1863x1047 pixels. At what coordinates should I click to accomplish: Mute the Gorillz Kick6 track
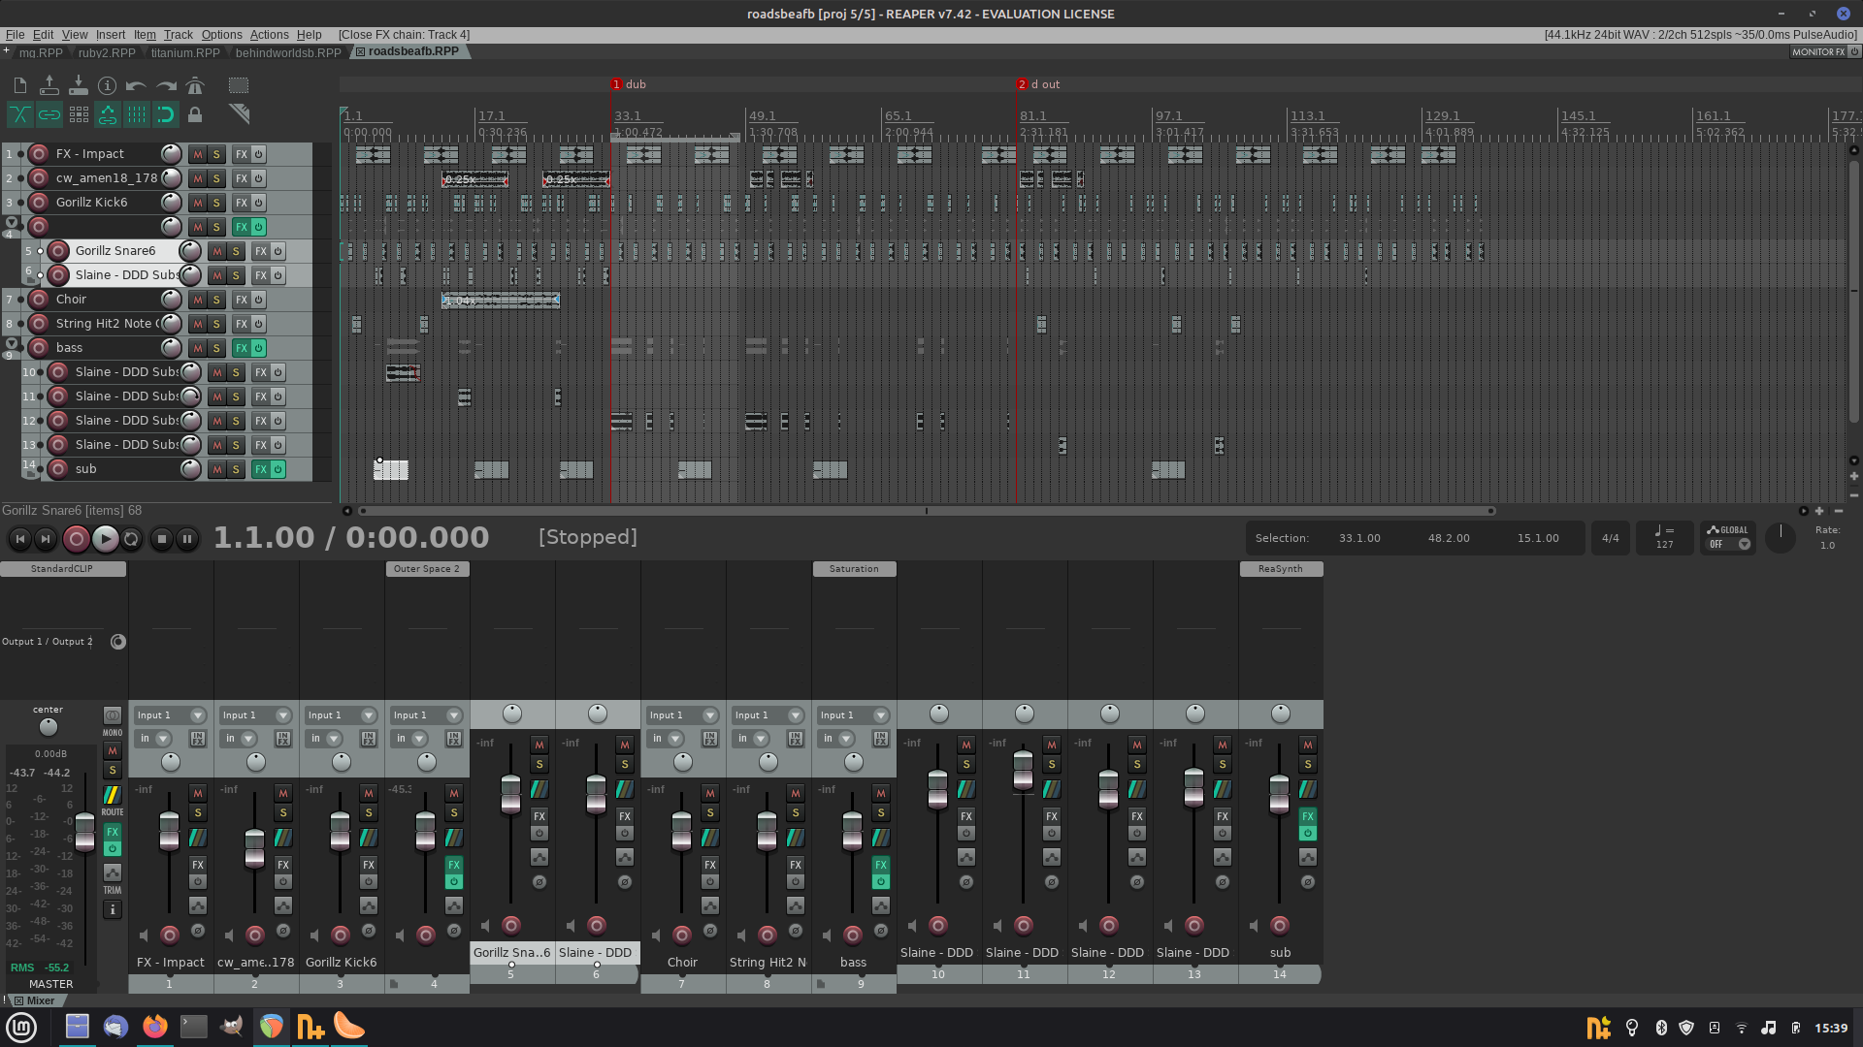pyautogui.click(x=198, y=203)
